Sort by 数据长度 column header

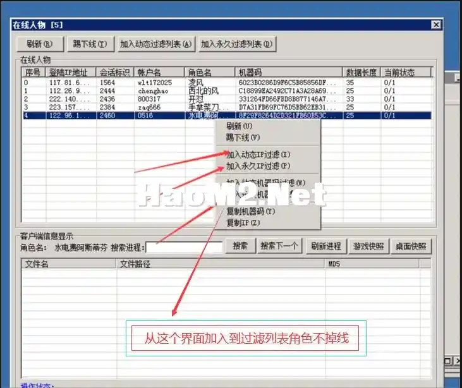click(362, 72)
